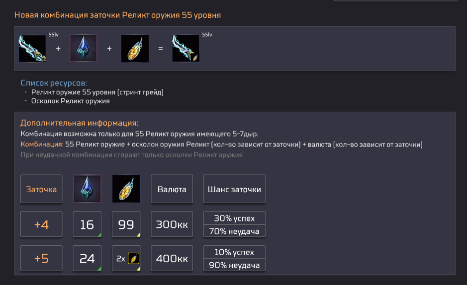Click the 24 crystal quantity cell
This screenshot has height=285, width=467.
point(87,258)
